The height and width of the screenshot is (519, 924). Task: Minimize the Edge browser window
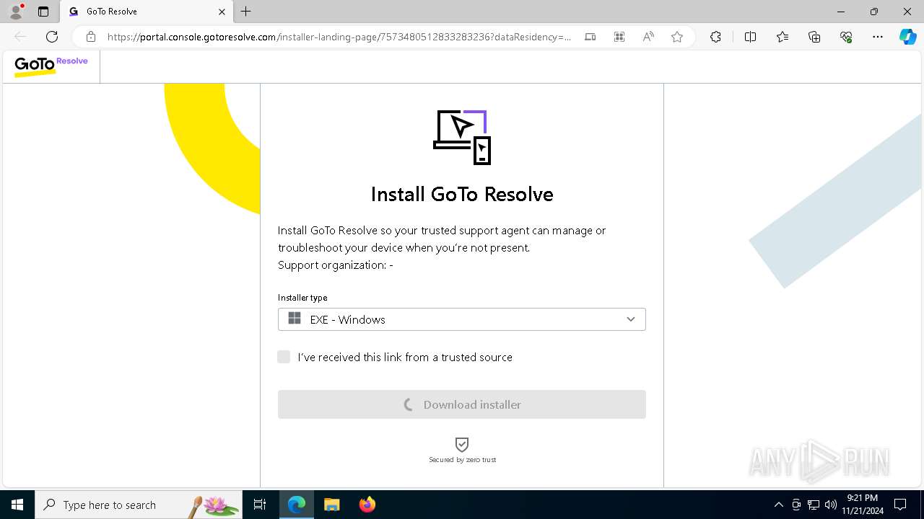(x=841, y=12)
